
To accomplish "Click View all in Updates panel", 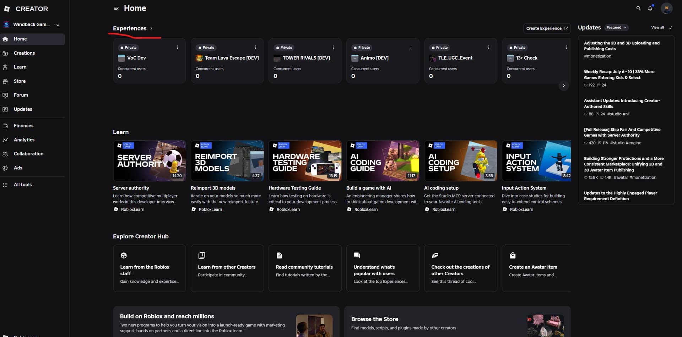I will click(x=657, y=27).
